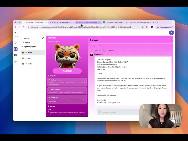Click the Type your message input field
Screen dimensions: 188x141
(x=118, y=112)
